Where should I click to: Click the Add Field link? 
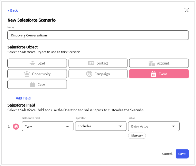click(23, 98)
